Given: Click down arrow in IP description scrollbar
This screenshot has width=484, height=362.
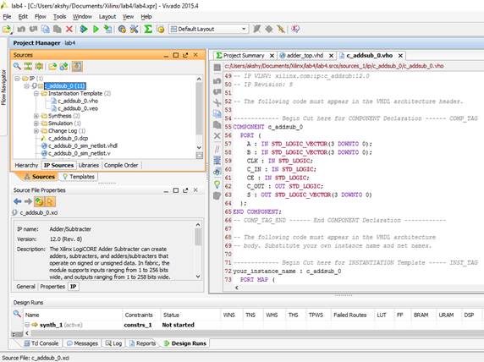Looking at the screenshot, I should pos(198,277).
